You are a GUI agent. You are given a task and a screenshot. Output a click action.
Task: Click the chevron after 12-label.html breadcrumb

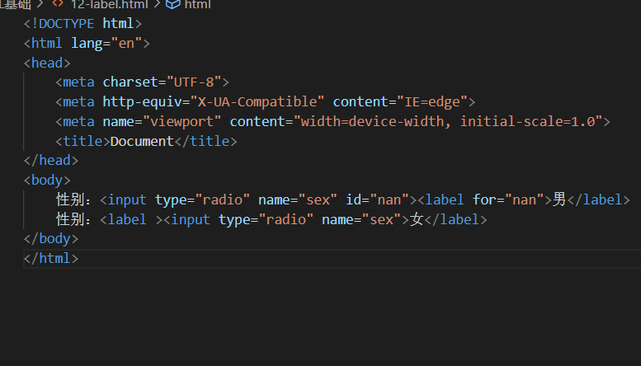click(157, 4)
